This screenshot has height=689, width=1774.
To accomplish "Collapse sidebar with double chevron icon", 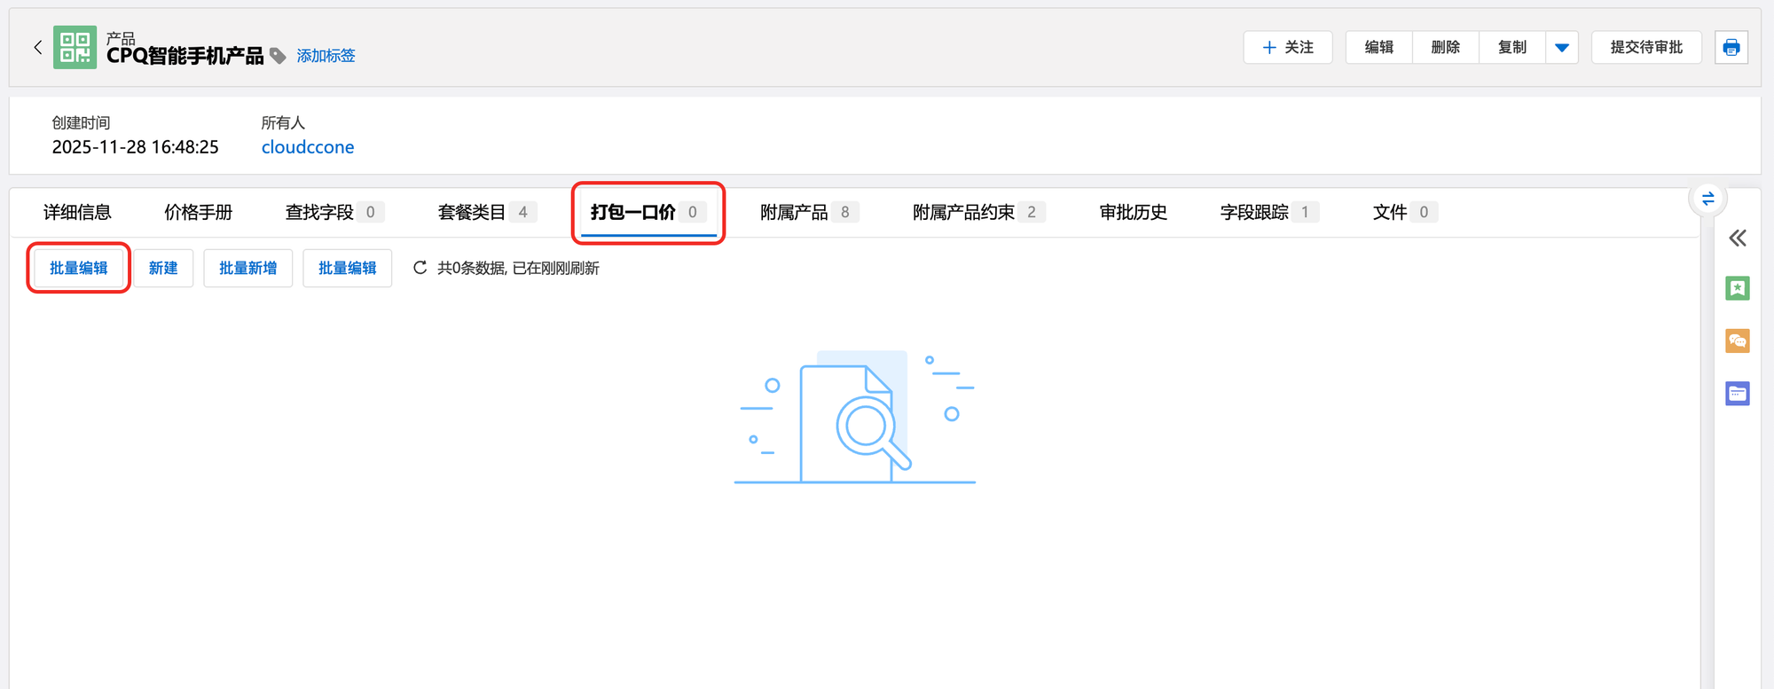I will pos(1737,238).
